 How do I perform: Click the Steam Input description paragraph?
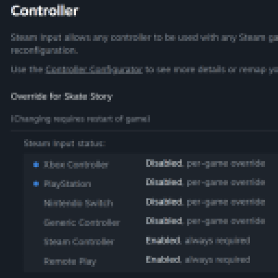tap(139, 43)
